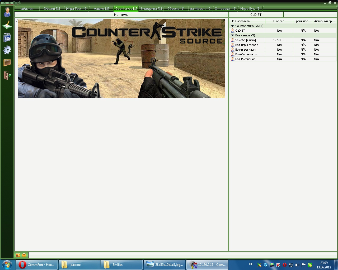Click the insert image icon beside input
The height and width of the screenshot is (270, 338).
[x=18, y=255]
